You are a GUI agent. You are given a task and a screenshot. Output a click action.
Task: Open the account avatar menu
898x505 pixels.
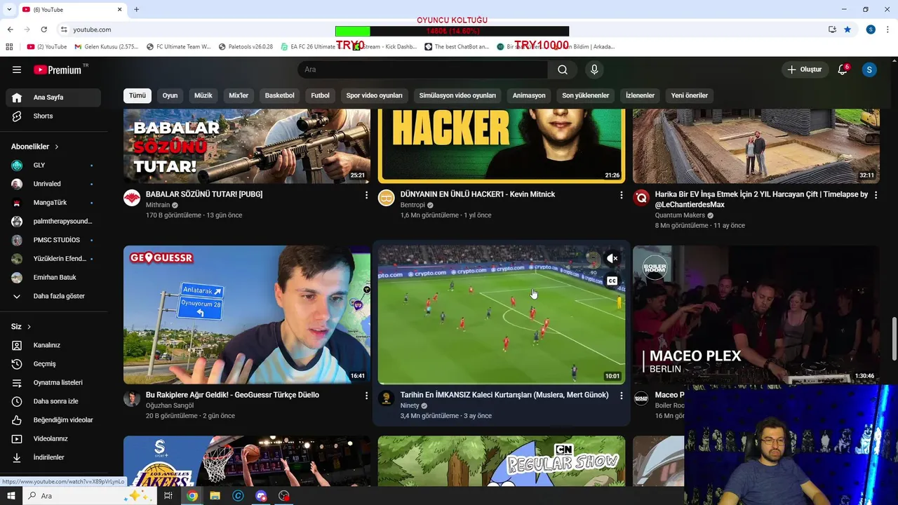tap(869, 69)
